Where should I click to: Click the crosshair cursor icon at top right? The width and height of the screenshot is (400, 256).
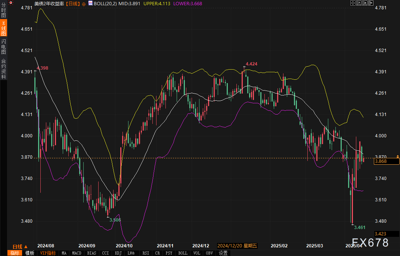click(353, 3)
